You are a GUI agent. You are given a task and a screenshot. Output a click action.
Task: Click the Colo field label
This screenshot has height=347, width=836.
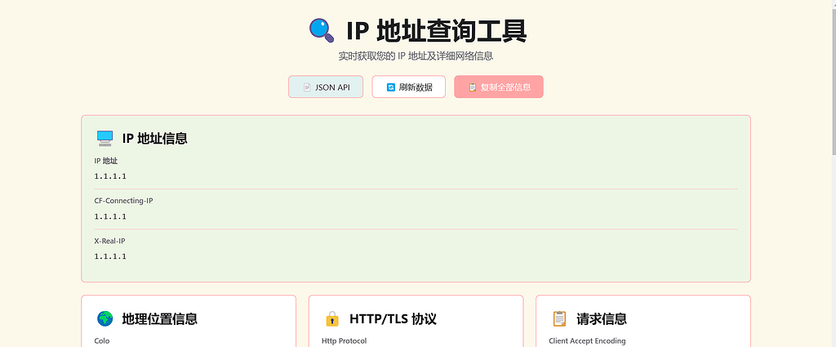[x=102, y=340]
